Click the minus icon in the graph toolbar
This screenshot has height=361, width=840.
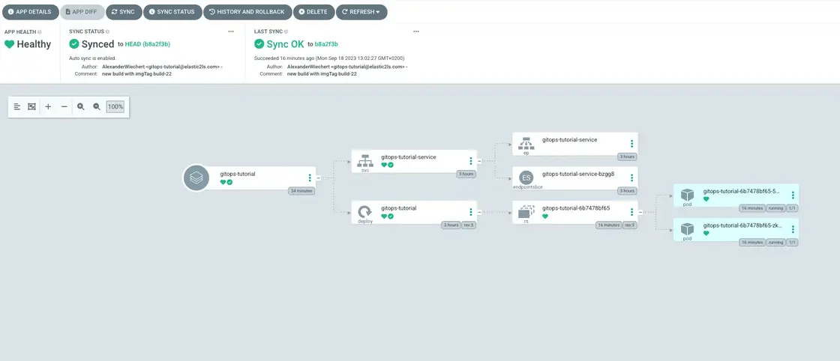[x=64, y=107]
